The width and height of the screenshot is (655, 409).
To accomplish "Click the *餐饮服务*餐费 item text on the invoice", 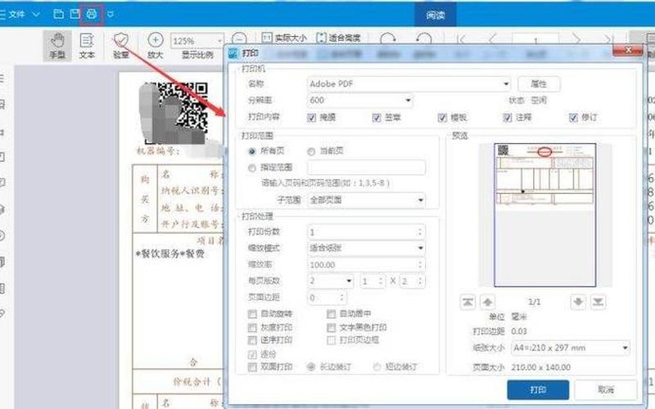I will click(x=170, y=254).
